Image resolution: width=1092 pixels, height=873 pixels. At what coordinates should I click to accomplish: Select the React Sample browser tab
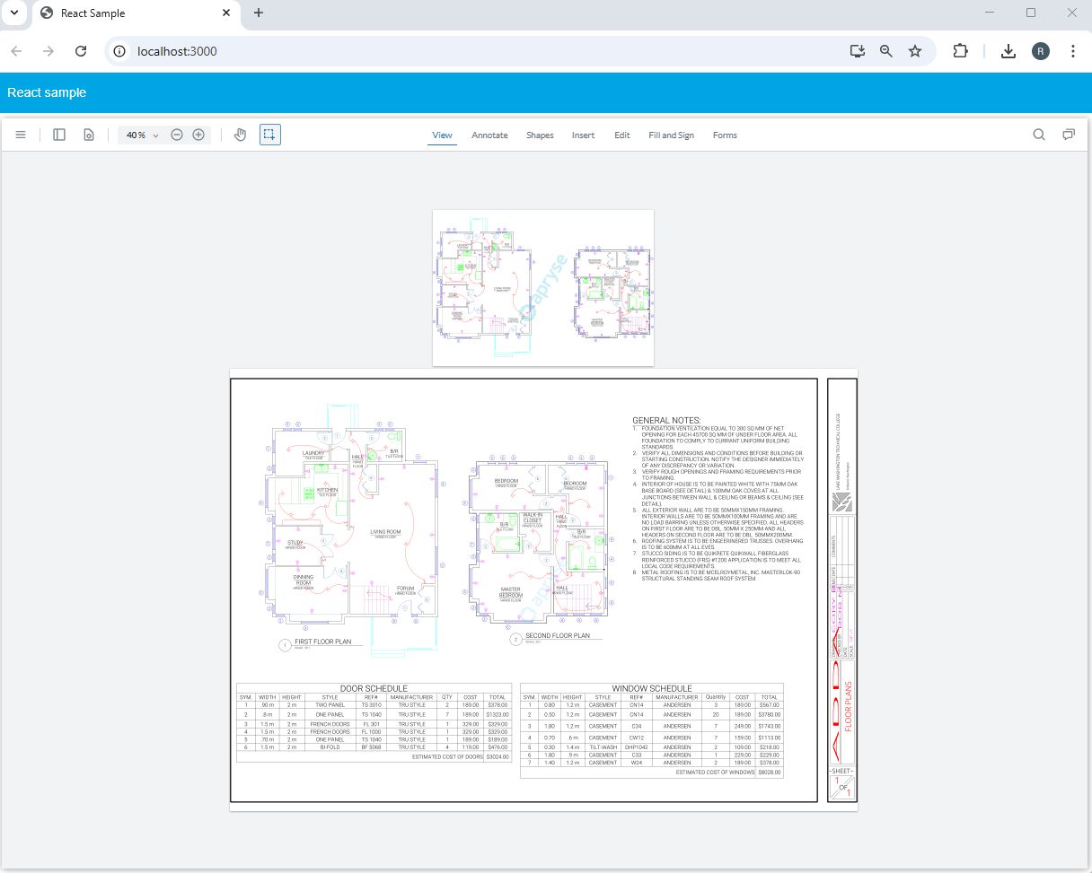coord(135,13)
